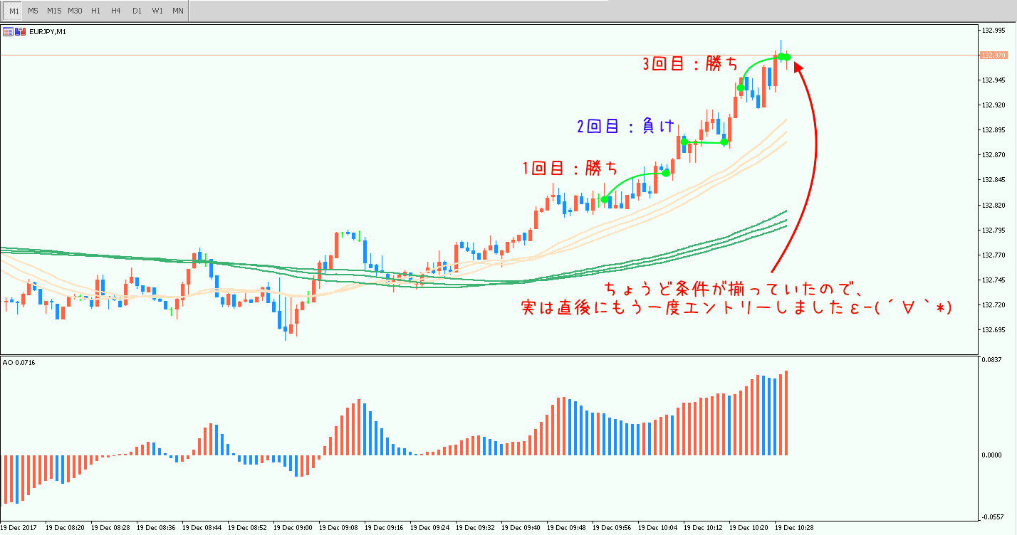Enable the M15 timeframe

pyautogui.click(x=54, y=11)
